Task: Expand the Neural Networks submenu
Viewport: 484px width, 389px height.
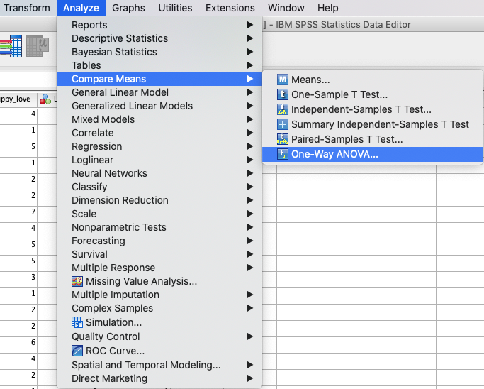Action: click(x=159, y=173)
